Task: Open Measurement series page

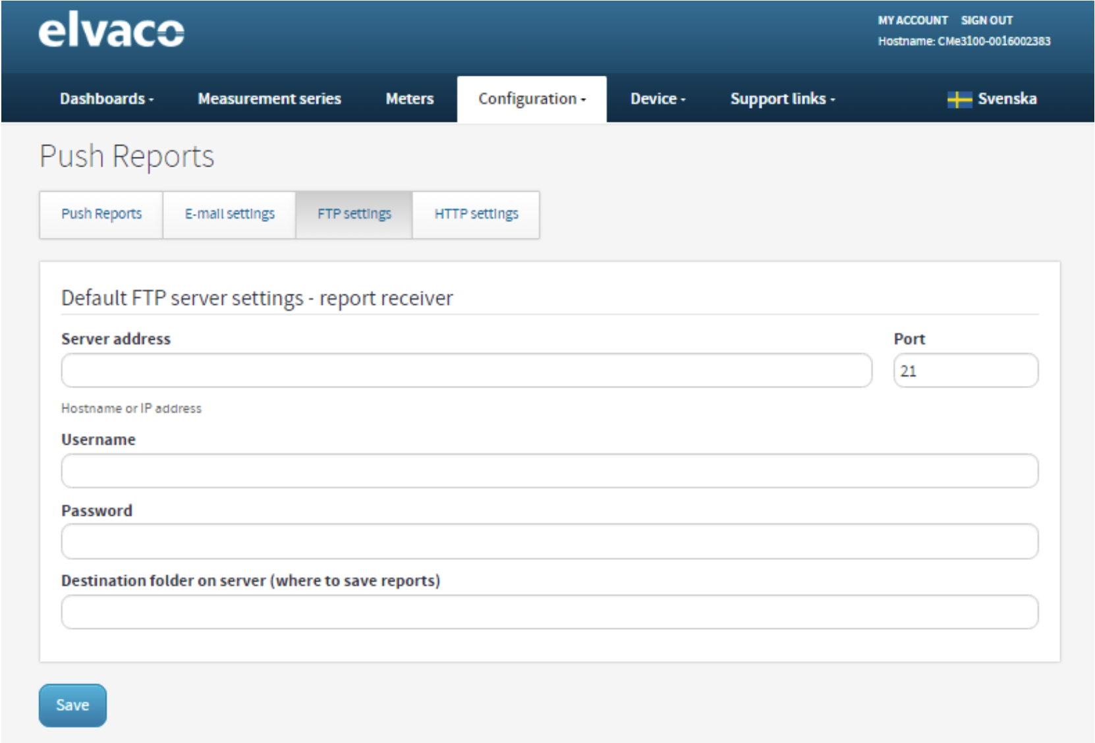Action: tap(269, 99)
